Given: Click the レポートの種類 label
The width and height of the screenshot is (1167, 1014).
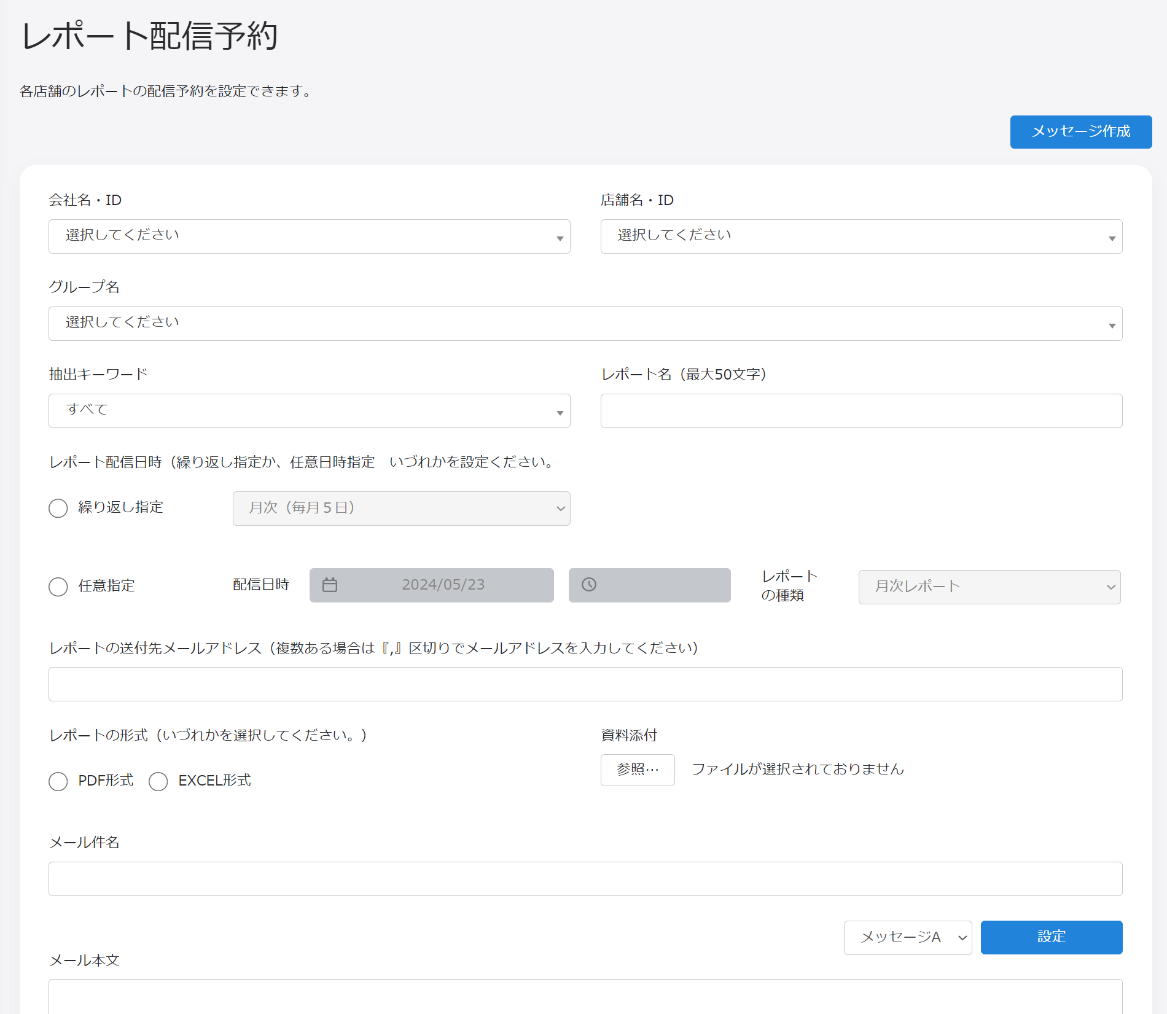Looking at the screenshot, I should point(789,586).
